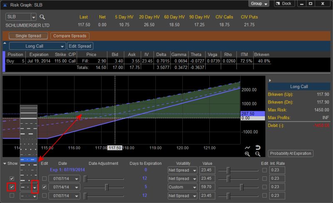
Task: Open the line style dropdown in the last row
Action: [x=35, y=196]
